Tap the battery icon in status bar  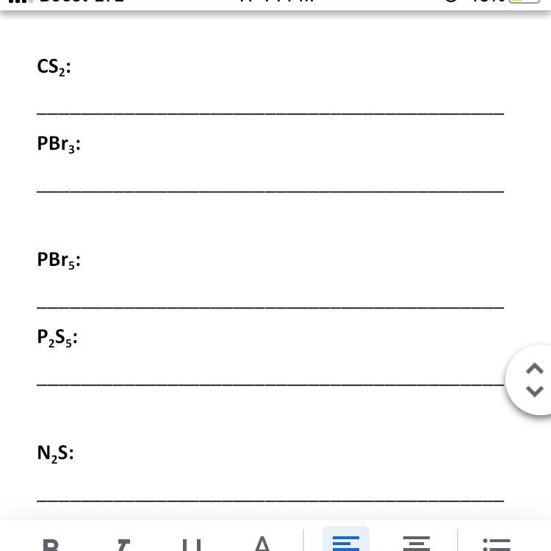(x=524, y=1)
